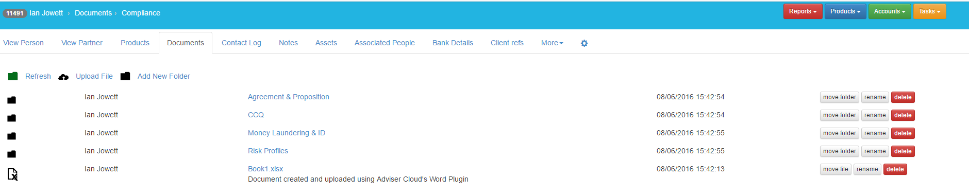Click the Excel file icon for Book1.xlsx
The width and height of the screenshot is (969, 195).
click(x=12, y=174)
